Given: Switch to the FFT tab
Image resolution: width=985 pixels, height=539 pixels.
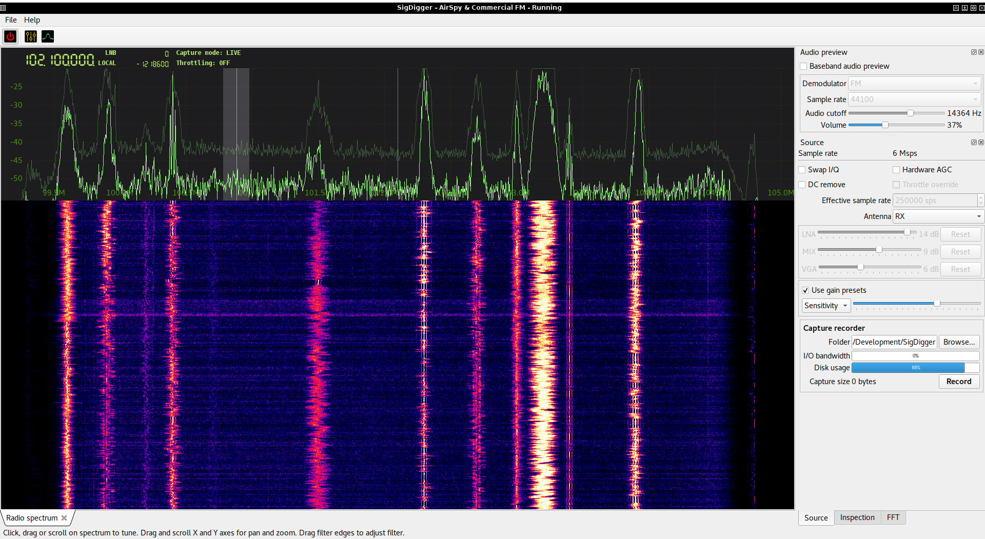Looking at the screenshot, I should pos(893,517).
